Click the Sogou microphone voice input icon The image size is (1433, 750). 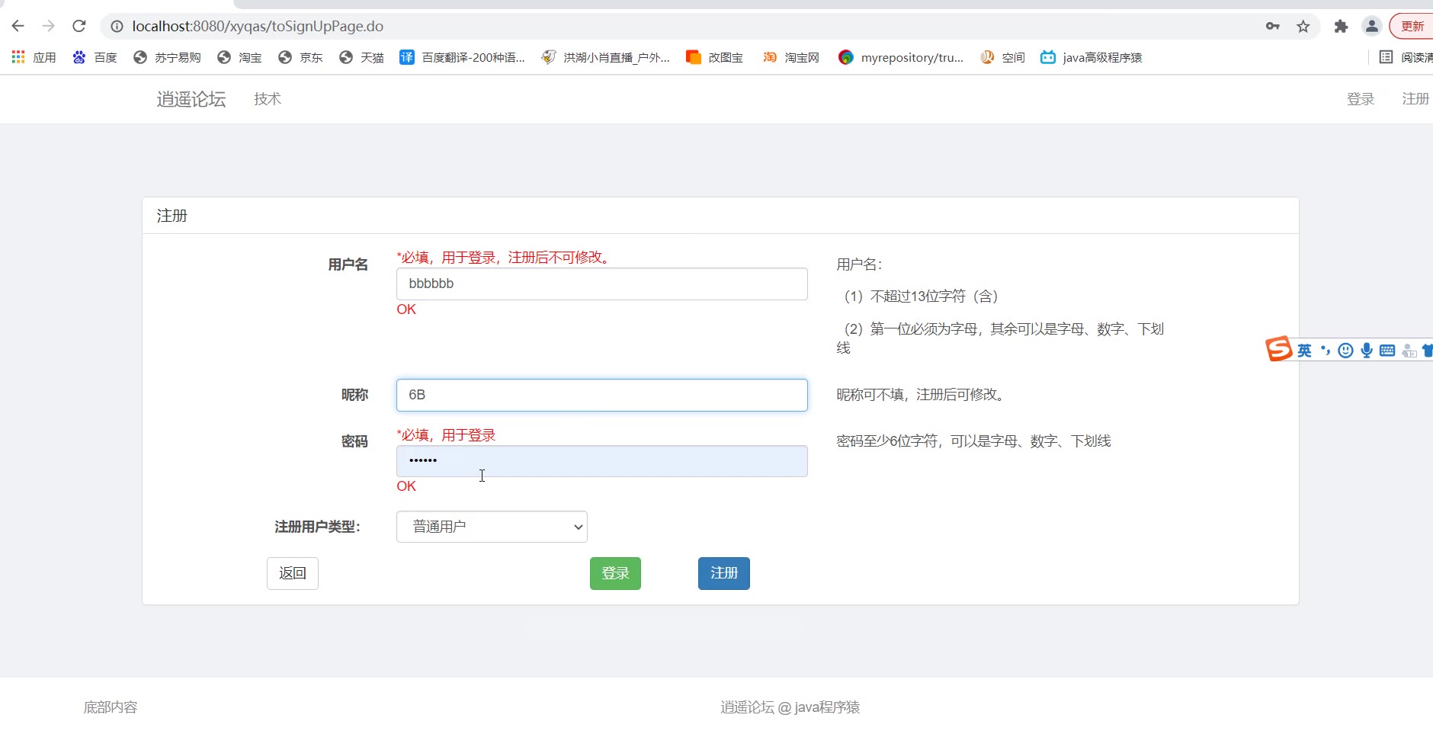click(x=1367, y=351)
